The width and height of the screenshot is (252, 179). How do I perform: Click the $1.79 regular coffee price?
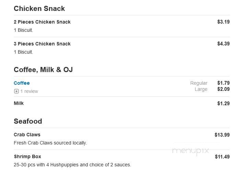pyautogui.click(x=224, y=83)
